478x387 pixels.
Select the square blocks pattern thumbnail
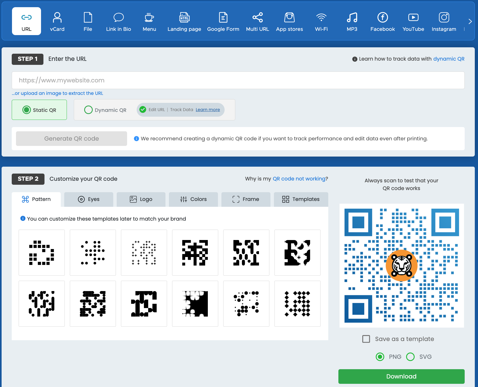click(x=42, y=253)
